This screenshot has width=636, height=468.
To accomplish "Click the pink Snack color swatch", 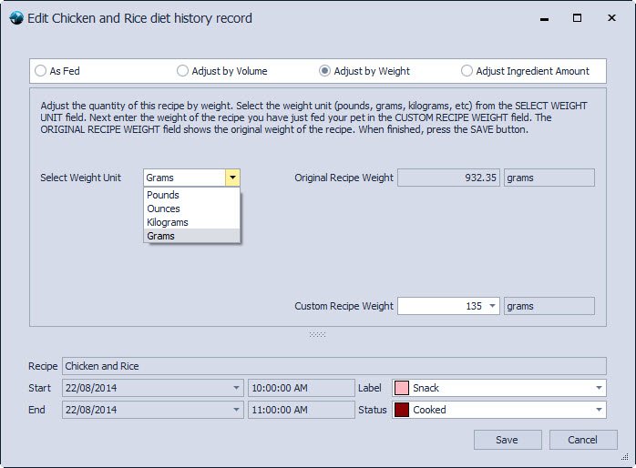I will (402, 388).
